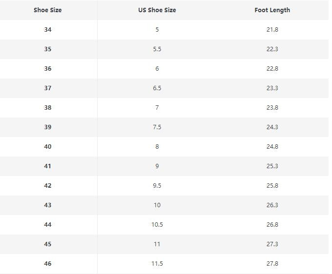
Task: Select shoe size 34 cell
Action: (48, 30)
